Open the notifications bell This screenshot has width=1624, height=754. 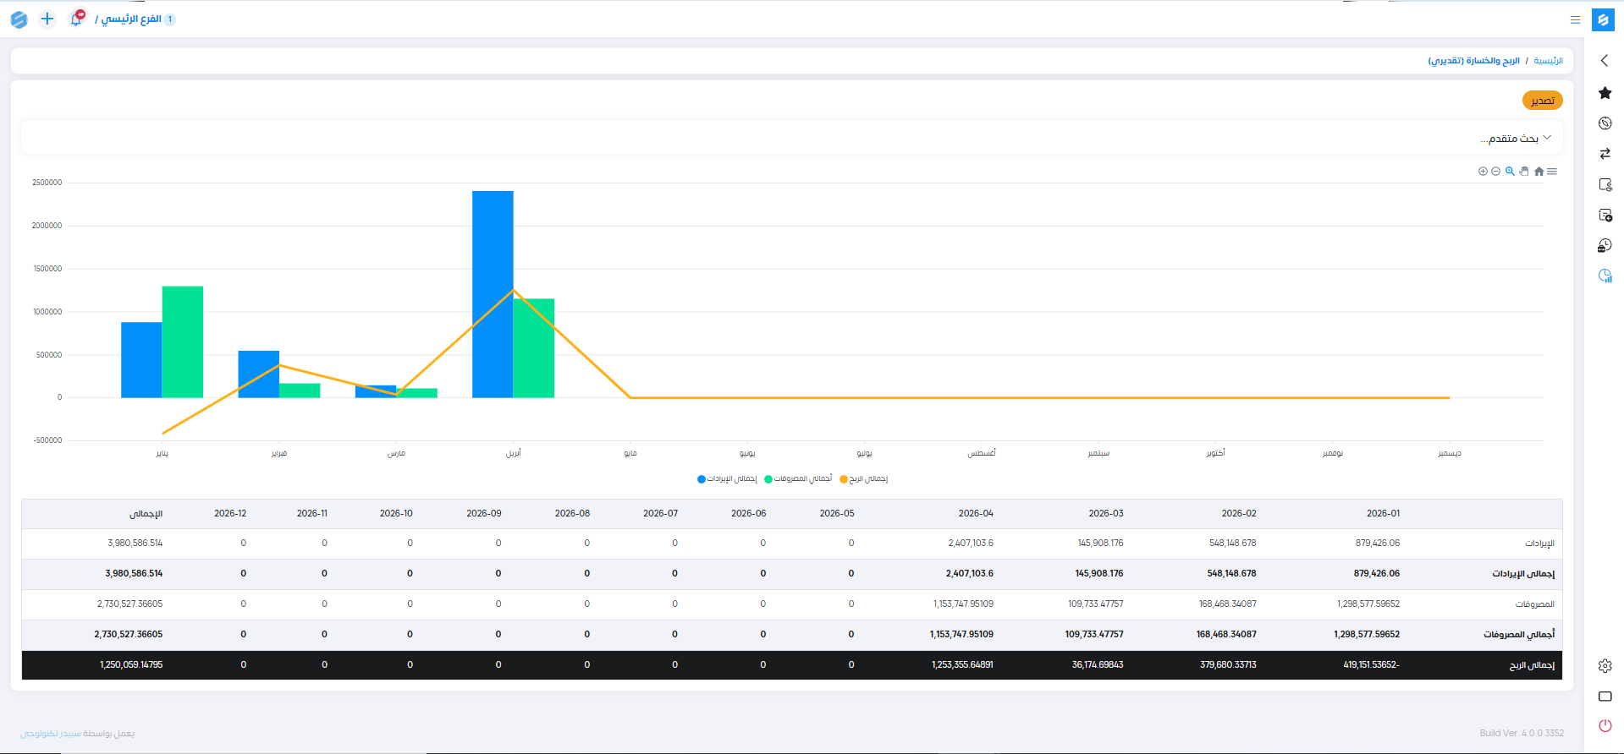click(76, 19)
